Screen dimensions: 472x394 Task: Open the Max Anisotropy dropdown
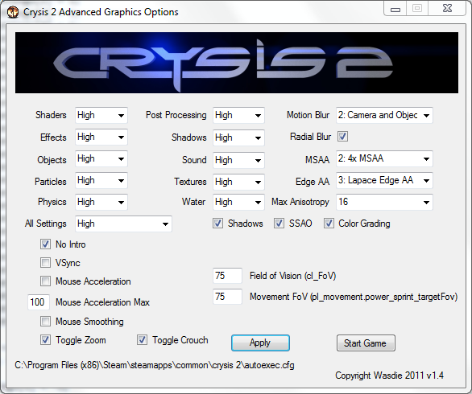(x=384, y=202)
